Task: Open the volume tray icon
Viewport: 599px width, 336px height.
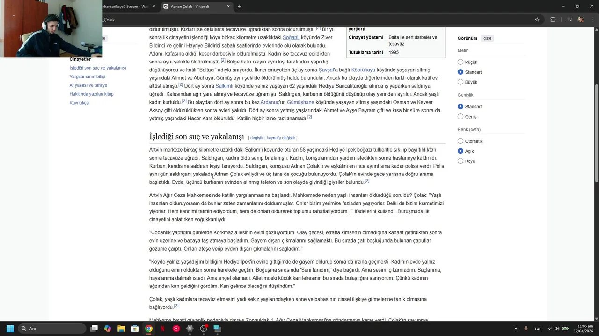Action: [x=557, y=329]
